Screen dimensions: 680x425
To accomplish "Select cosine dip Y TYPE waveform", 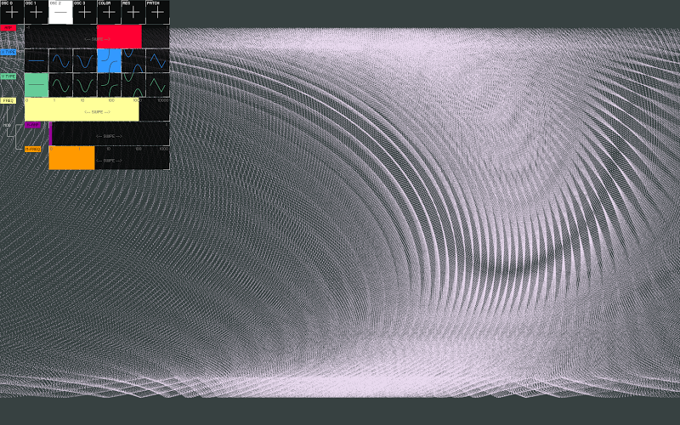I will point(85,85).
